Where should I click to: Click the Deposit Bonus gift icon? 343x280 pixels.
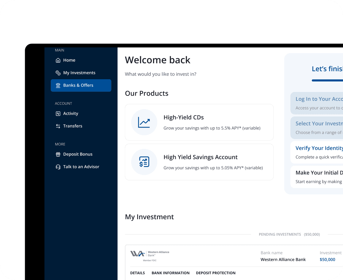[x=58, y=154]
